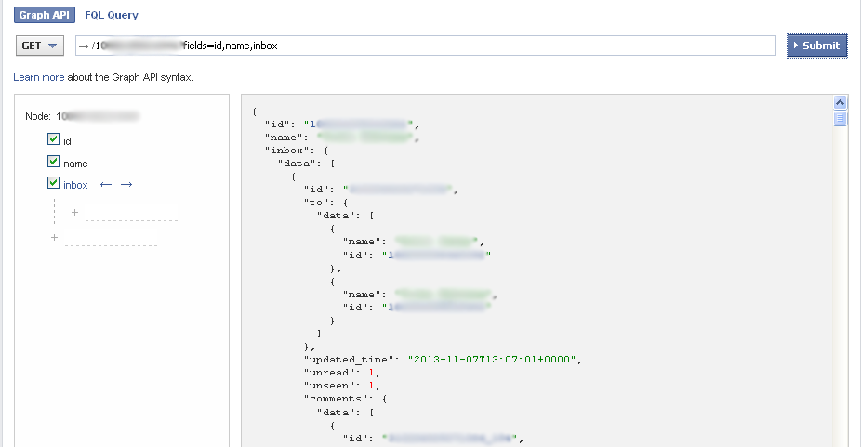Click the query path input field
This screenshot has height=447, width=861.
[x=426, y=46]
